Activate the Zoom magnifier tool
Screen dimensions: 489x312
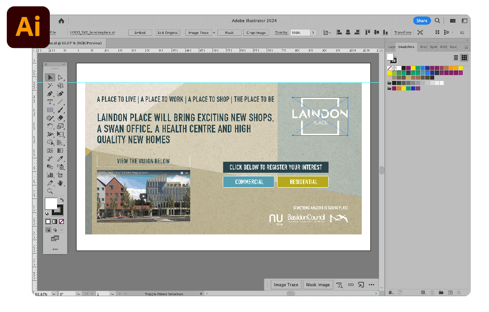click(x=50, y=191)
